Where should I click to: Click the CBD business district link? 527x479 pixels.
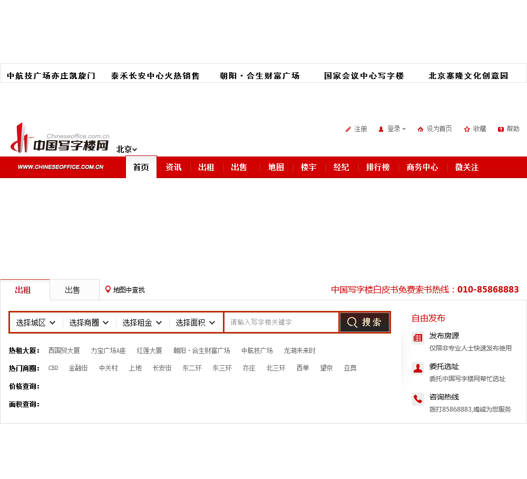[x=53, y=368]
